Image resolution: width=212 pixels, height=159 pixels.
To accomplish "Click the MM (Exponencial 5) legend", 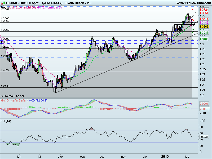I will (49, 8).
